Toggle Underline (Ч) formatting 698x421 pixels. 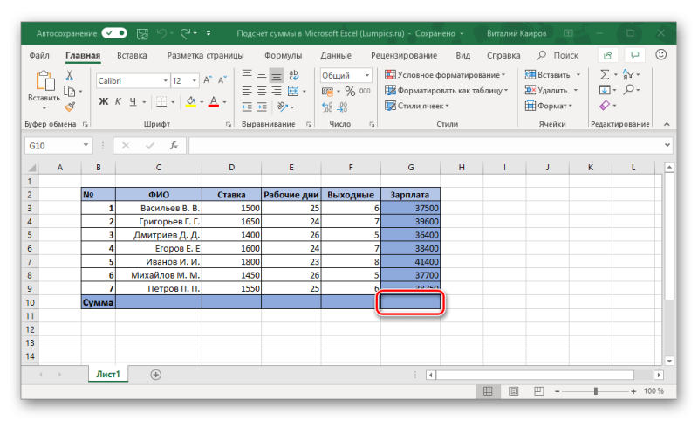click(x=133, y=101)
